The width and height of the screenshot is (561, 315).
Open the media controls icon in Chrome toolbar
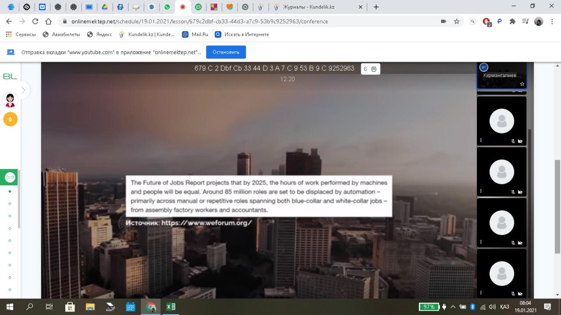point(525,21)
